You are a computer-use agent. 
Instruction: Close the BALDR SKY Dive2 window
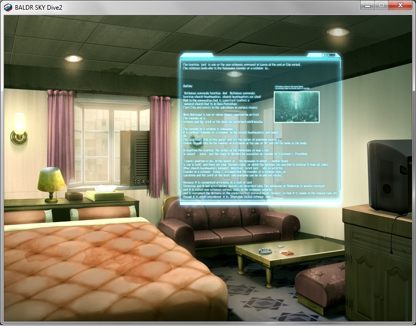coord(400,5)
